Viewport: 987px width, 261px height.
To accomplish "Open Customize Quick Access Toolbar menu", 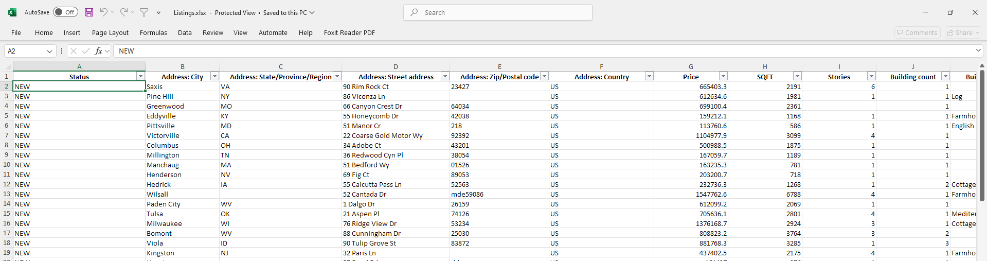I will tap(159, 12).
